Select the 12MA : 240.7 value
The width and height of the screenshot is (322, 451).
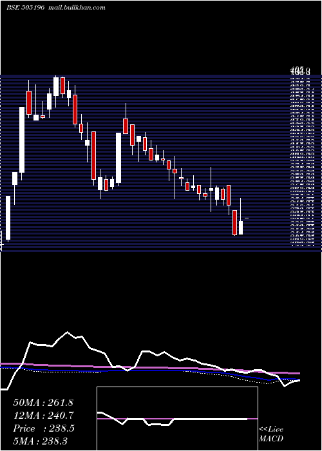coord(43,416)
